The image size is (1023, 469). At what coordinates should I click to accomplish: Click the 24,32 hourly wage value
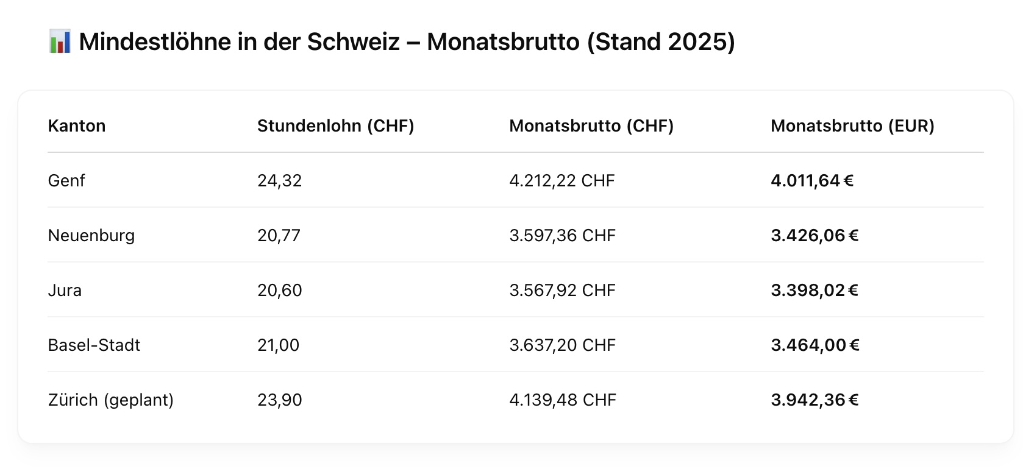tap(280, 181)
